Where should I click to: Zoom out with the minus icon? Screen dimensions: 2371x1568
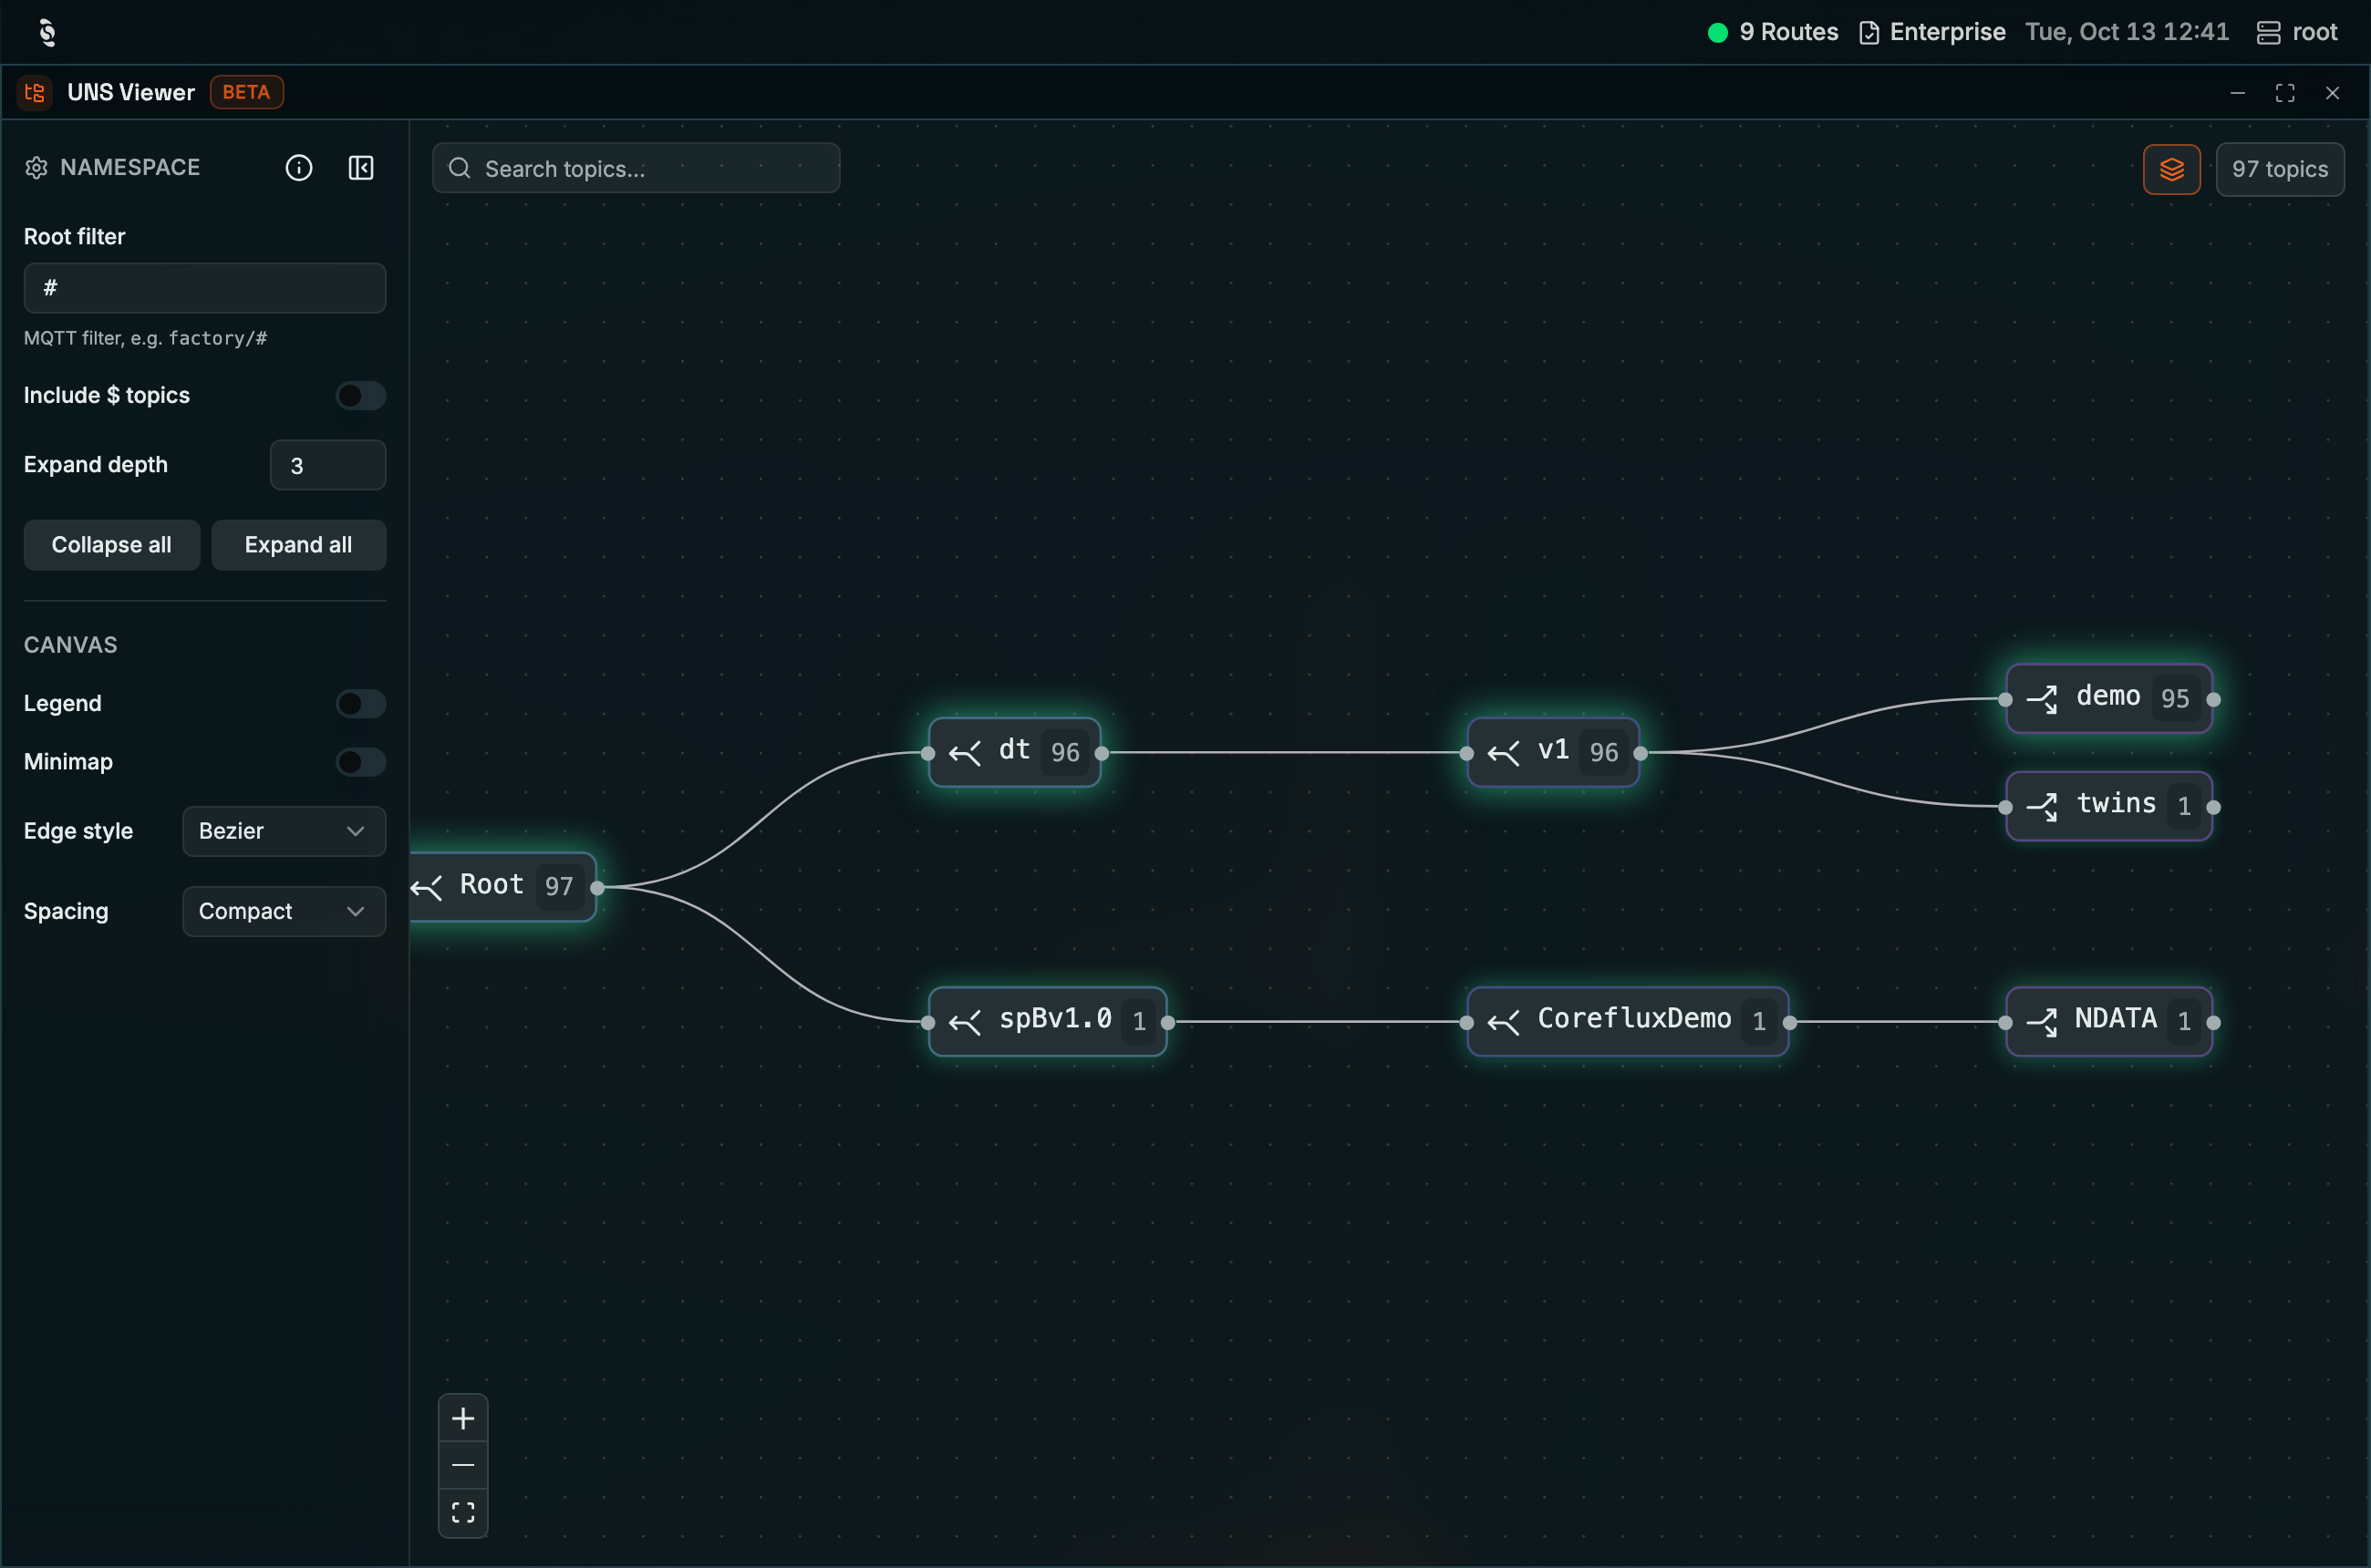point(463,1465)
